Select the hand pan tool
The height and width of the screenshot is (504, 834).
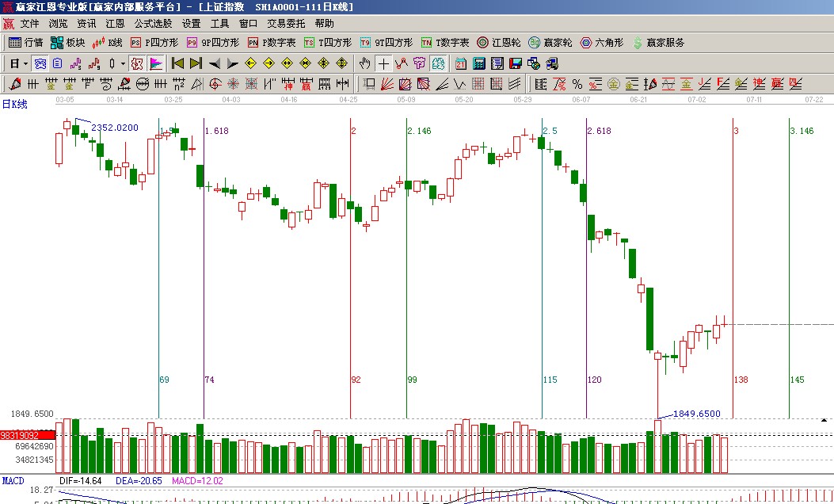coord(364,63)
